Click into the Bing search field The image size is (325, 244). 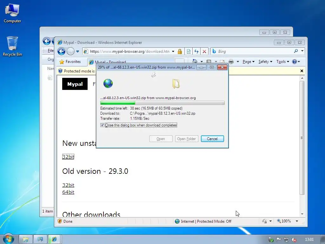255,51
